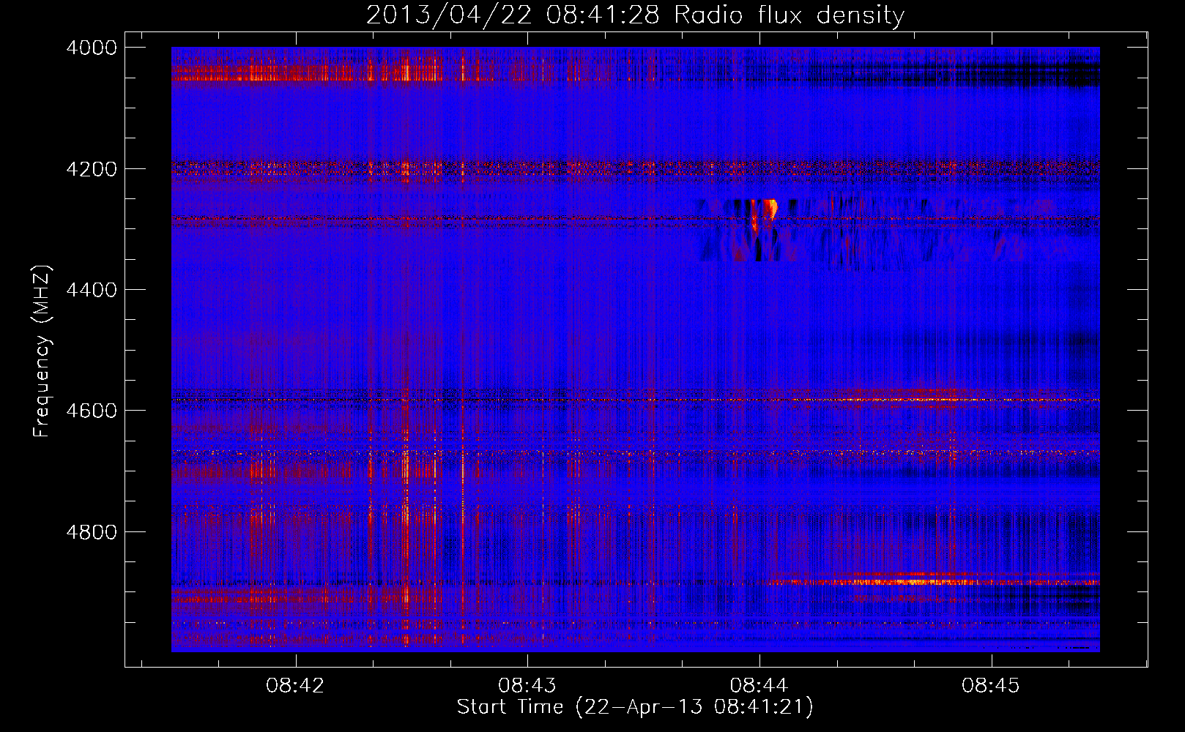Viewport: 1185px width, 732px height.
Task: Click the 4600 frequency axis label
Action: (92, 411)
